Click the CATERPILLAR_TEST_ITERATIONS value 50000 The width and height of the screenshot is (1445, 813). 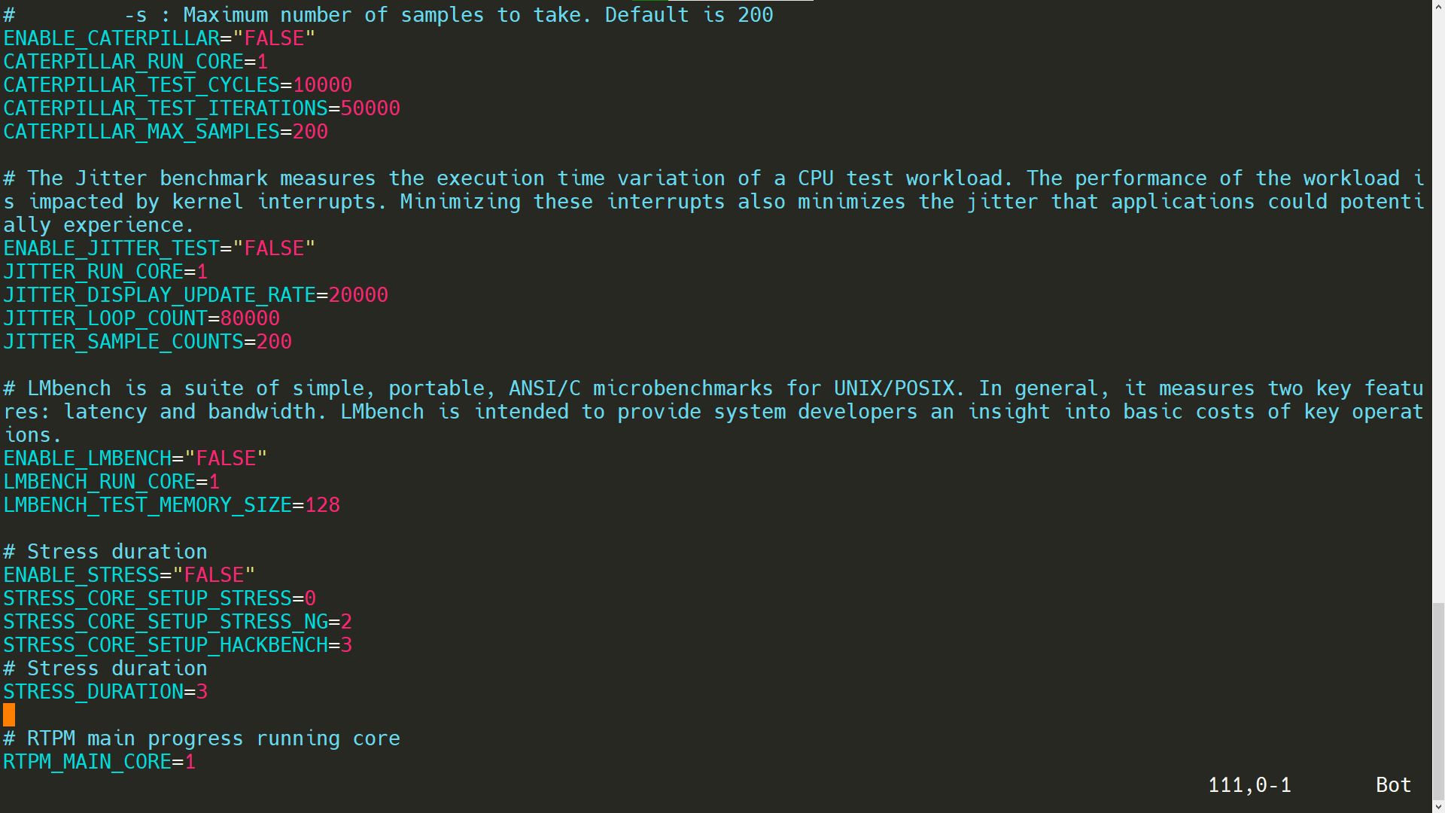370,108
